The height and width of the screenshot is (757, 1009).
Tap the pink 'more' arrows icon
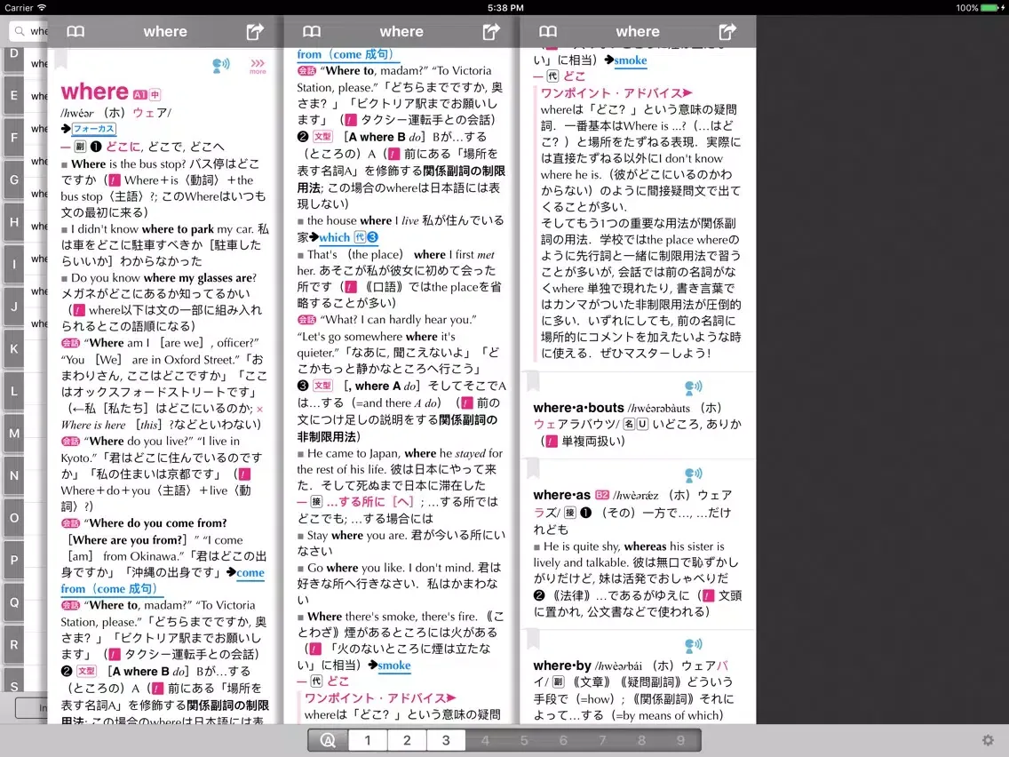click(x=258, y=66)
